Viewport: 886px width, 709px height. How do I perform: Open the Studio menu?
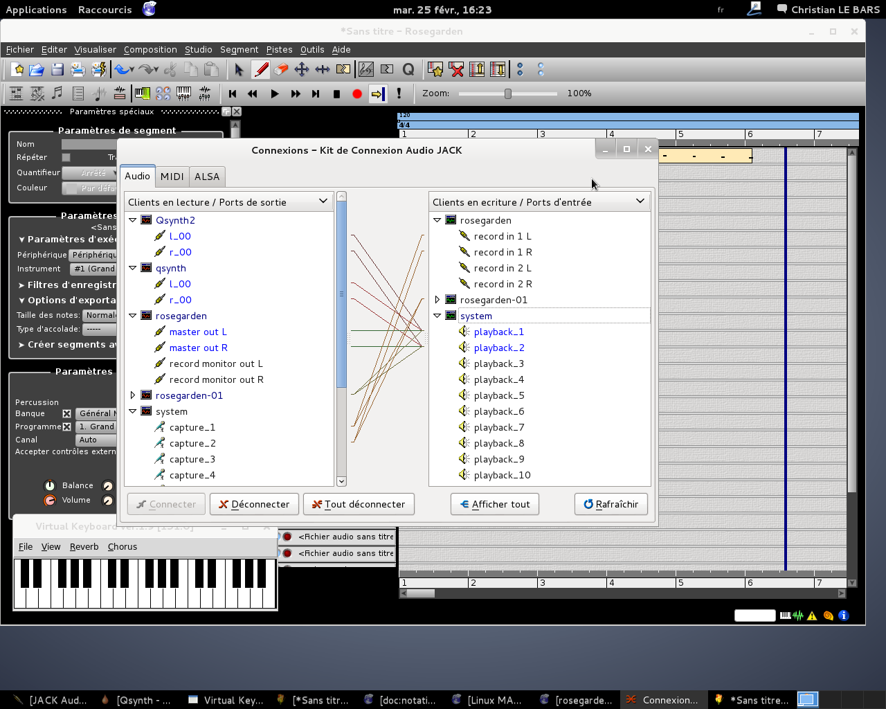[x=198, y=50]
